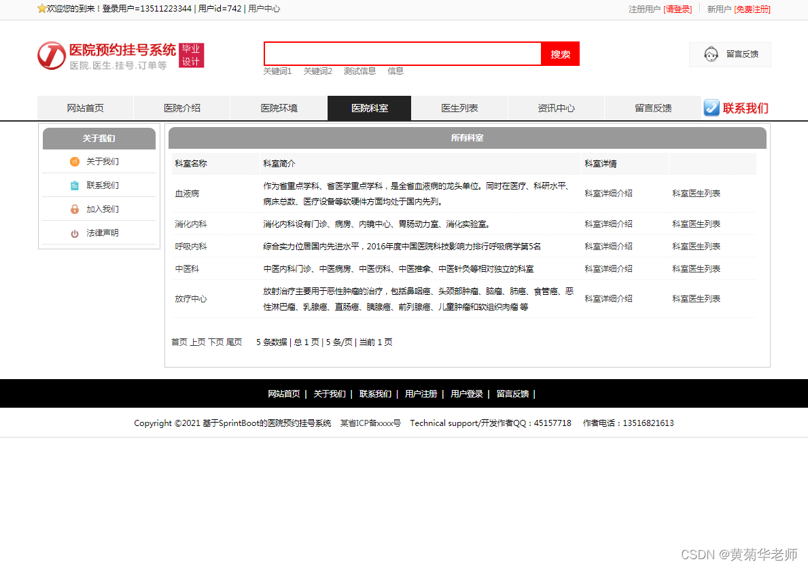Click the power icon beside 法律声明
808x568 pixels.
pyautogui.click(x=74, y=232)
